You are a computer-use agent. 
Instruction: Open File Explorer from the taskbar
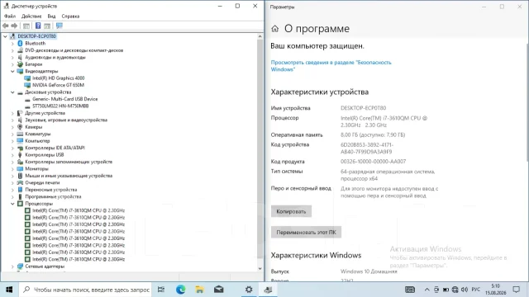[199, 290]
